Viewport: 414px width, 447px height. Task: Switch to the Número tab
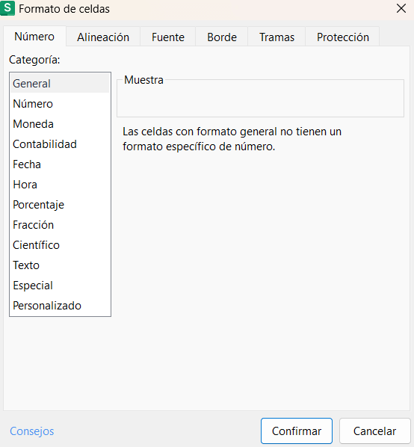pos(34,37)
